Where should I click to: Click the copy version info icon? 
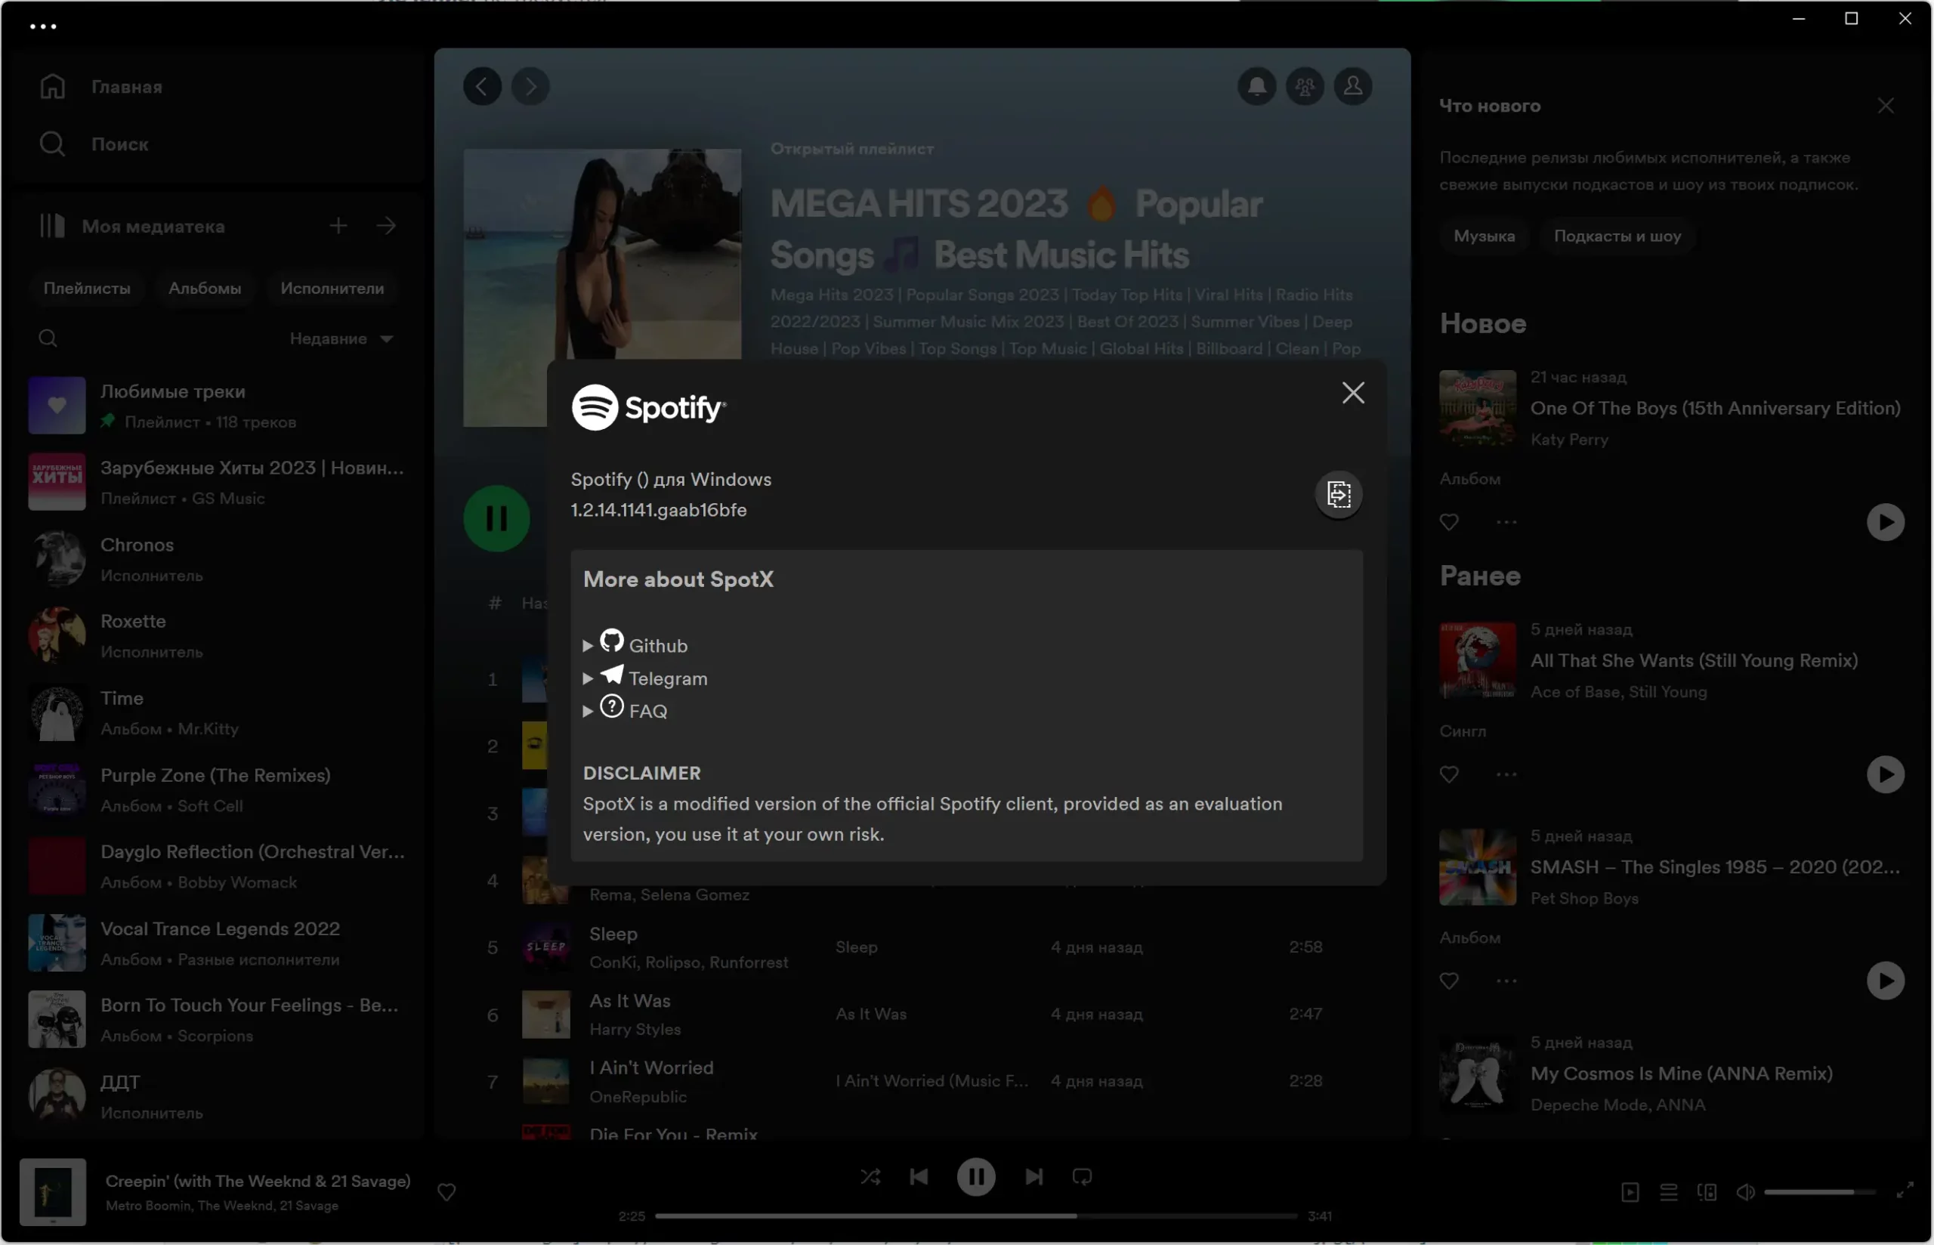(1339, 494)
